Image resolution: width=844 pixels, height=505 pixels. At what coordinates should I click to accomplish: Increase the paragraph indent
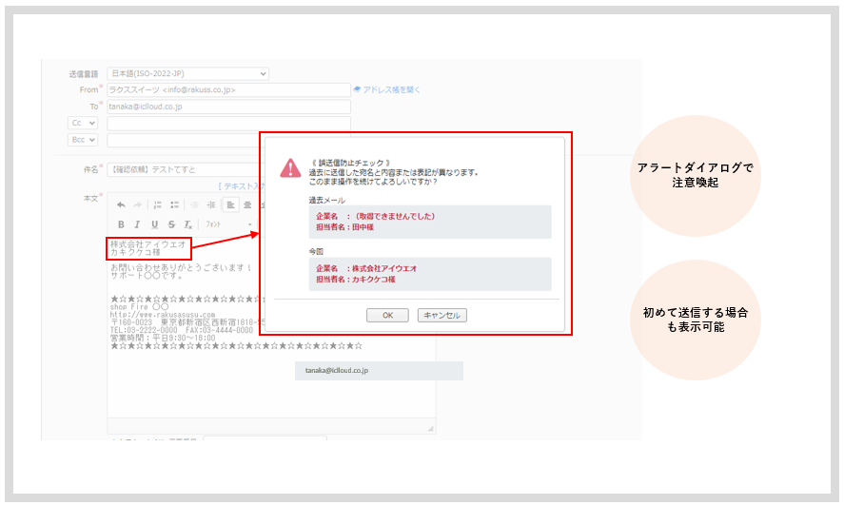211,204
